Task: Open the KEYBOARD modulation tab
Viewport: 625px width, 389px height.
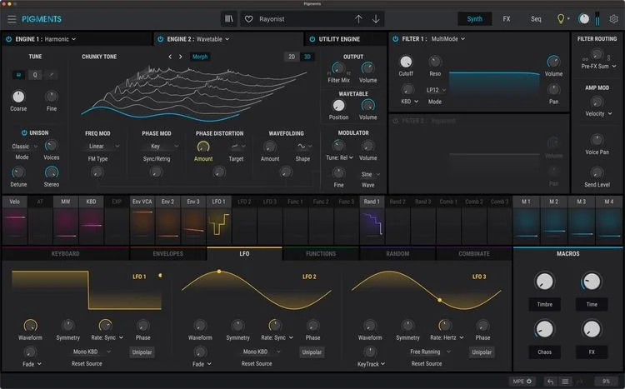Action: click(x=65, y=253)
